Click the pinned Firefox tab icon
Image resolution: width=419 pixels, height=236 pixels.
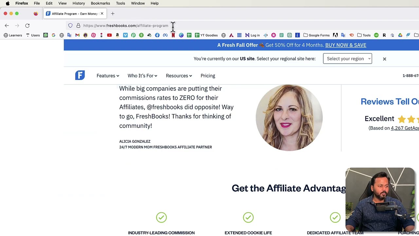click(36, 13)
